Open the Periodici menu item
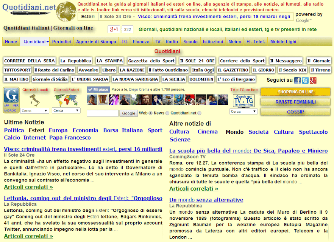Image resolution: width=334 pixels, height=242 pixels. click(x=61, y=42)
